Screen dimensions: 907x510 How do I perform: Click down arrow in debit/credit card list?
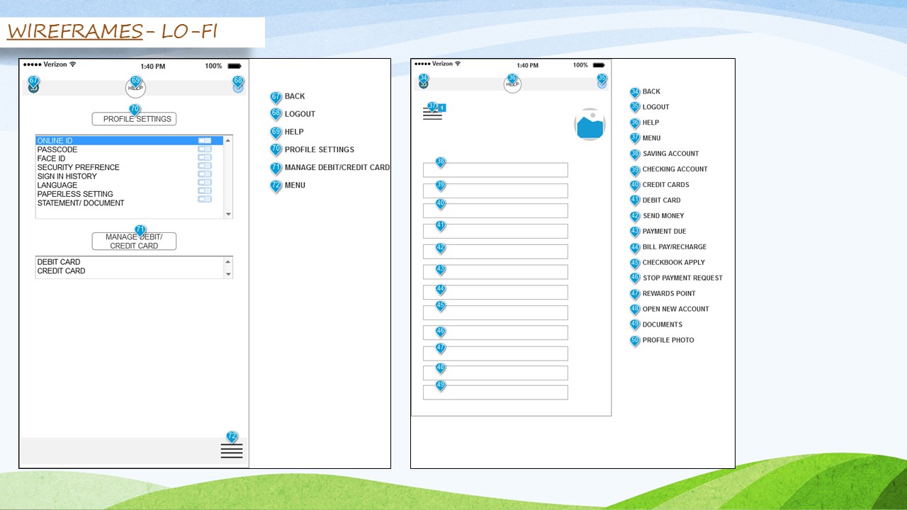(x=228, y=274)
